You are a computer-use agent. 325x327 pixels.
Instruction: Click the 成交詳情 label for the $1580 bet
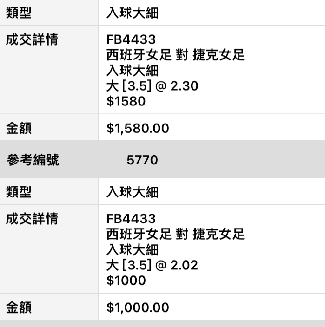(x=32, y=40)
